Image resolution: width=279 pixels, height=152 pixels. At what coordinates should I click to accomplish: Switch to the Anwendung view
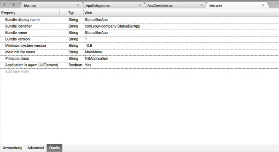tap(13, 148)
